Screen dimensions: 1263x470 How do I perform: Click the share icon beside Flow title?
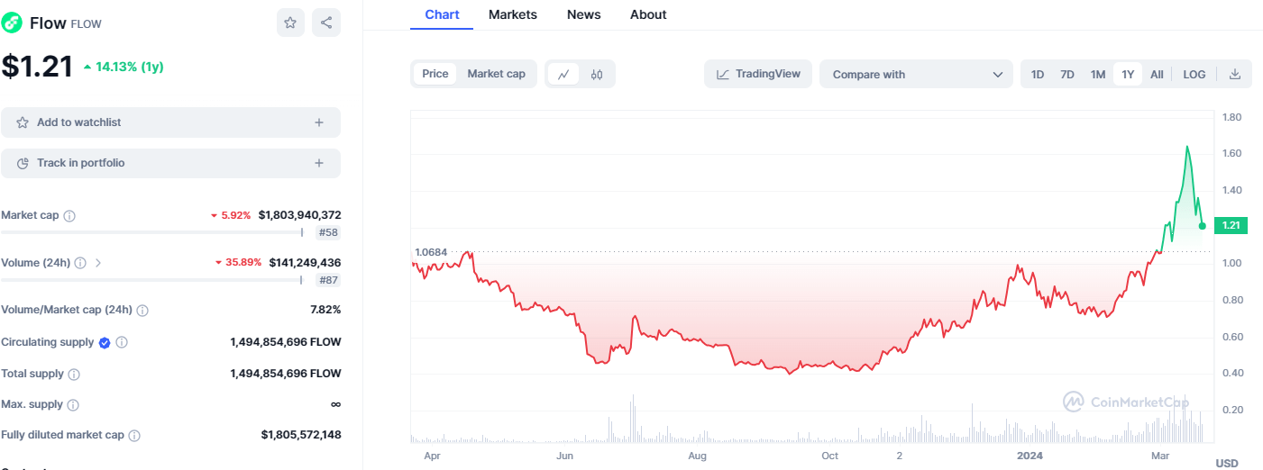click(326, 23)
